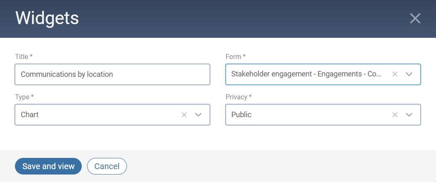The image size is (436, 182).
Task: Open the Type dropdown arrow
Action: (198, 115)
